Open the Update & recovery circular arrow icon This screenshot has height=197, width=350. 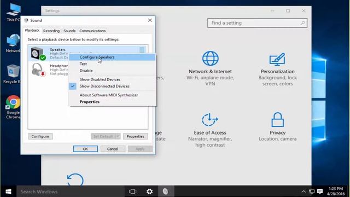(x=75, y=179)
